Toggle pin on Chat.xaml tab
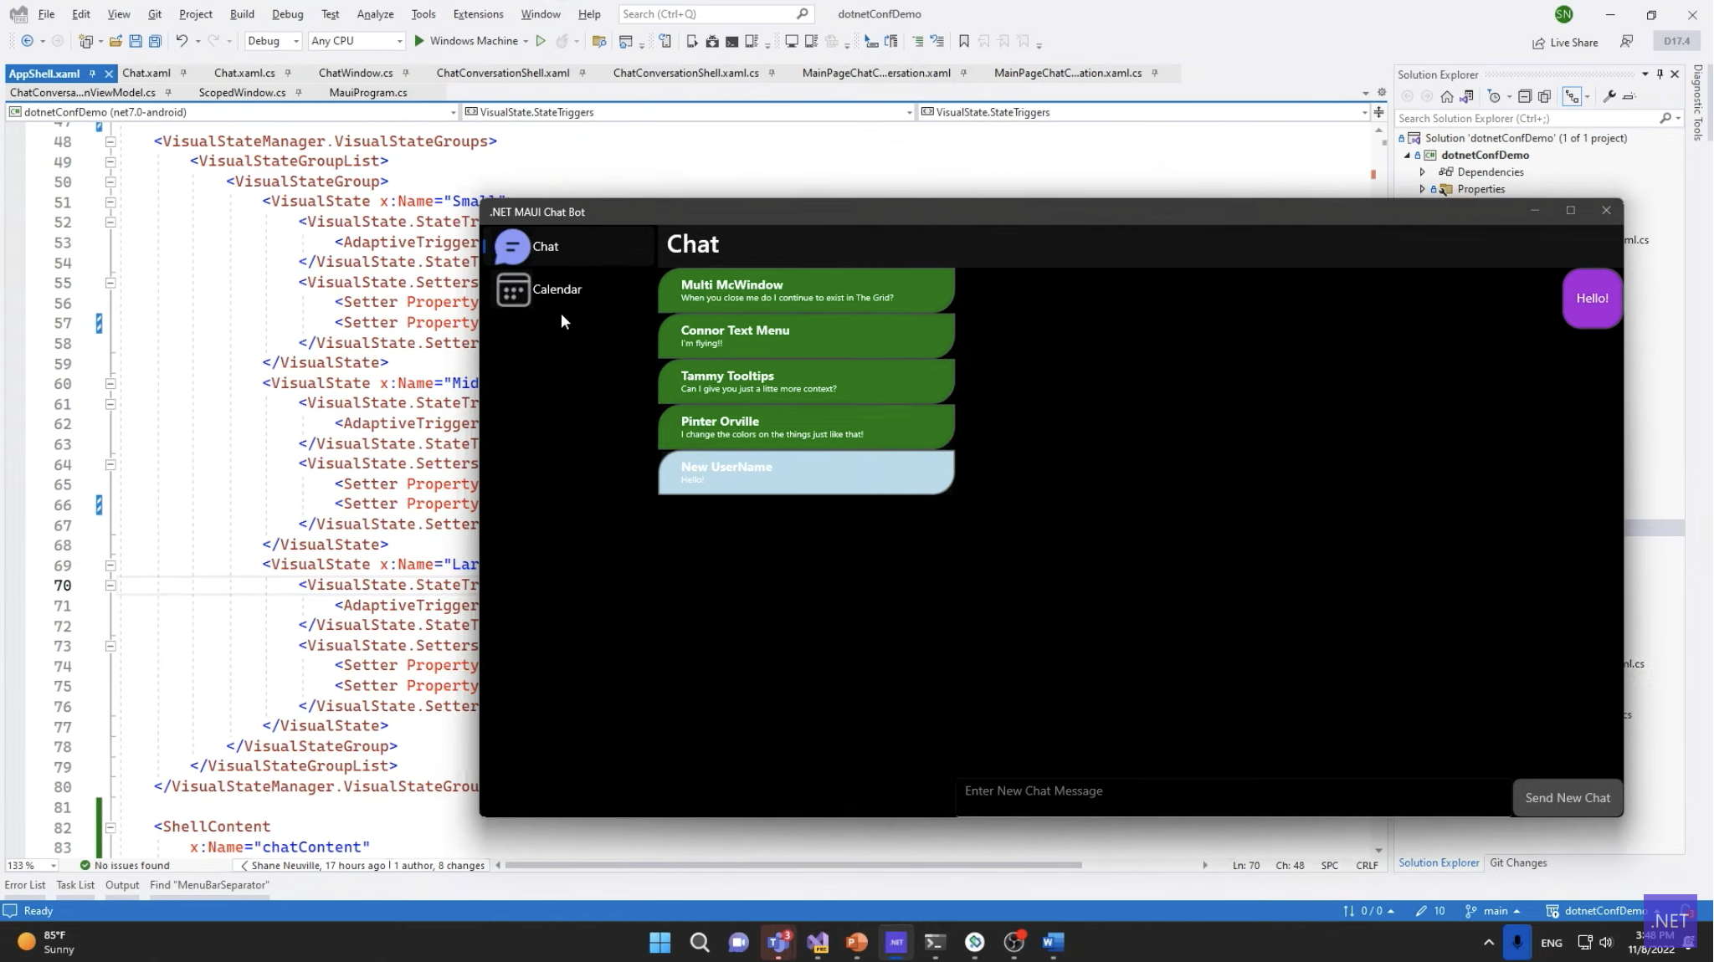This screenshot has width=1714, height=962. point(183,74)
